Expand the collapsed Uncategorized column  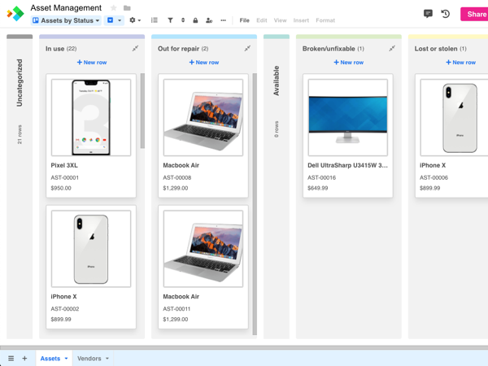(20, 187)
